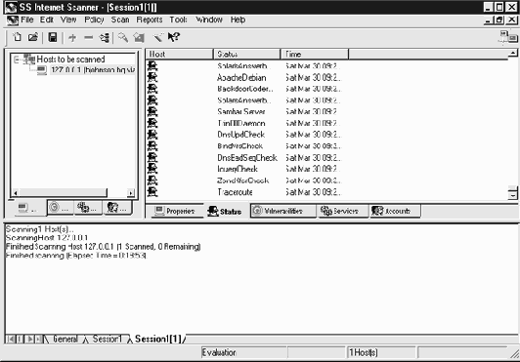Collapse the Hosts to be scanned tree node
The image size is (520, 362).
(17, 60)
